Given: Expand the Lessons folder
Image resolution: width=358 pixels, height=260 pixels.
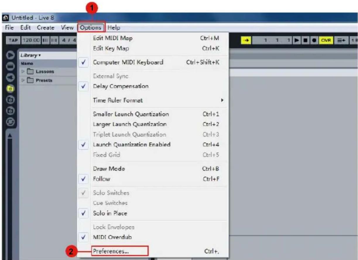Looking at the screenshot, I should pos(23,72).
